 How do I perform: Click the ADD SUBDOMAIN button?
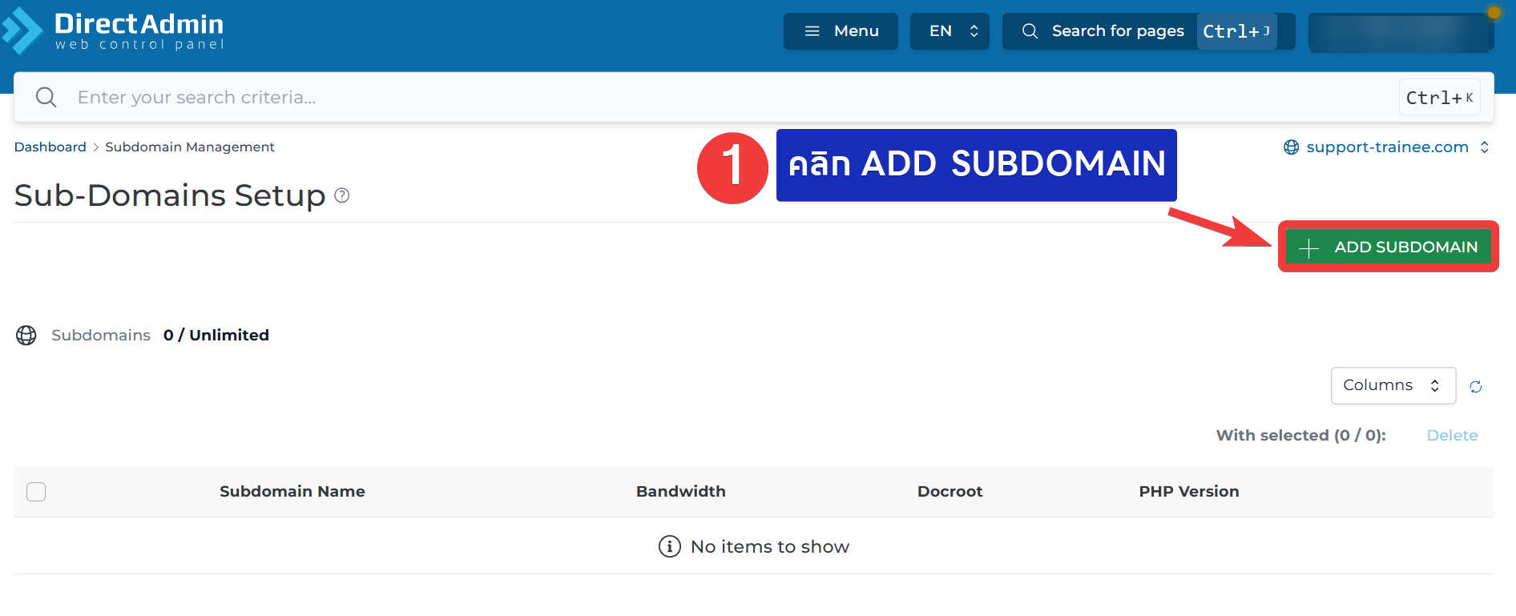pos(1389,248)
